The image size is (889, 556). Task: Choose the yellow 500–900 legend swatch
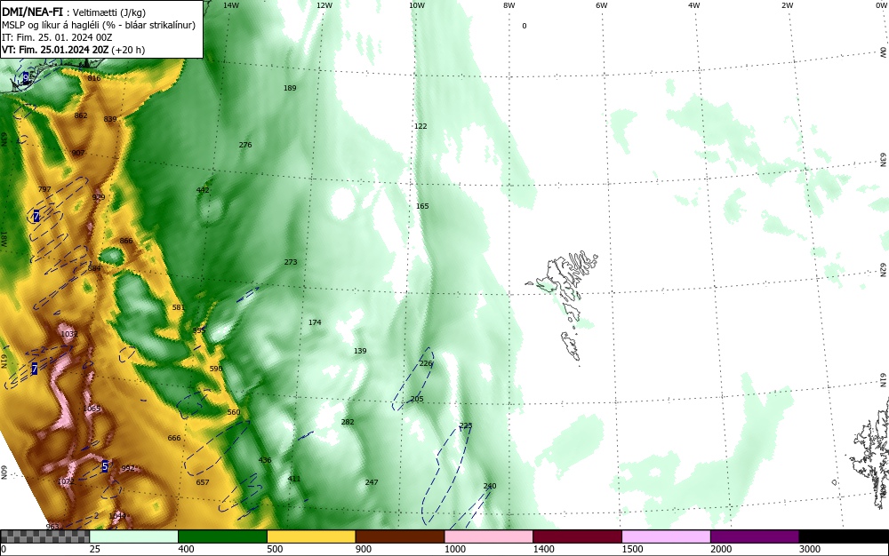point(311,536)
